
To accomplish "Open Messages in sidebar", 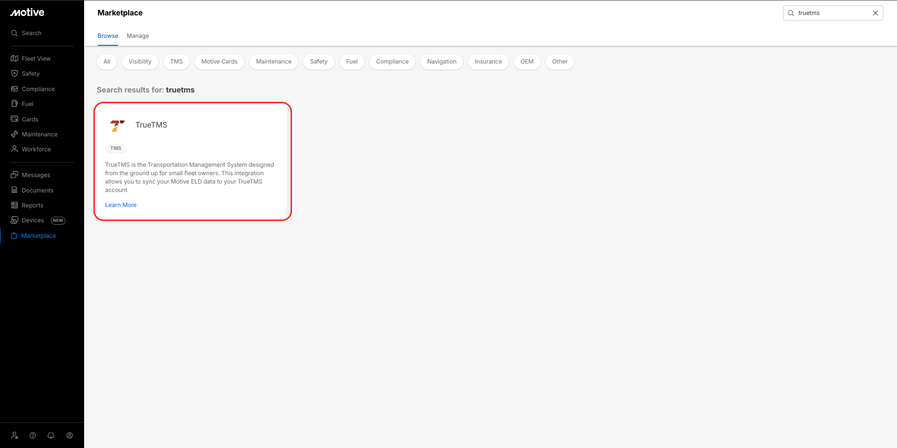I will [x=36, y=175].
